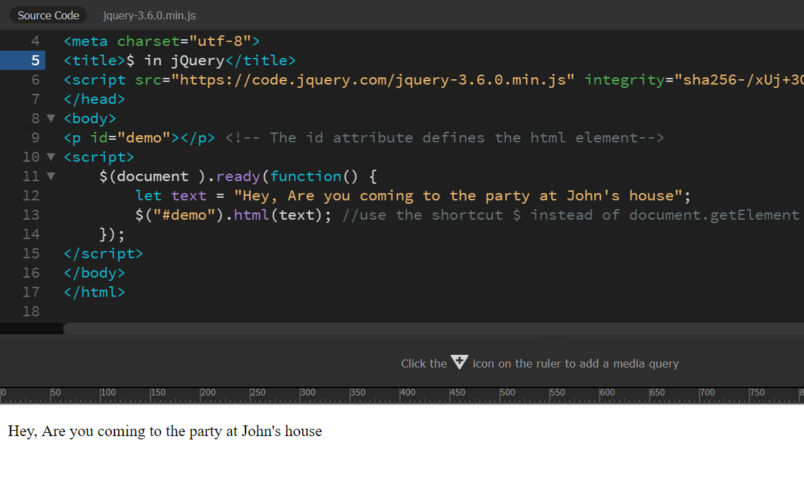
Task: Click the text variable on line 12
Action: click(x=188, y=195)
